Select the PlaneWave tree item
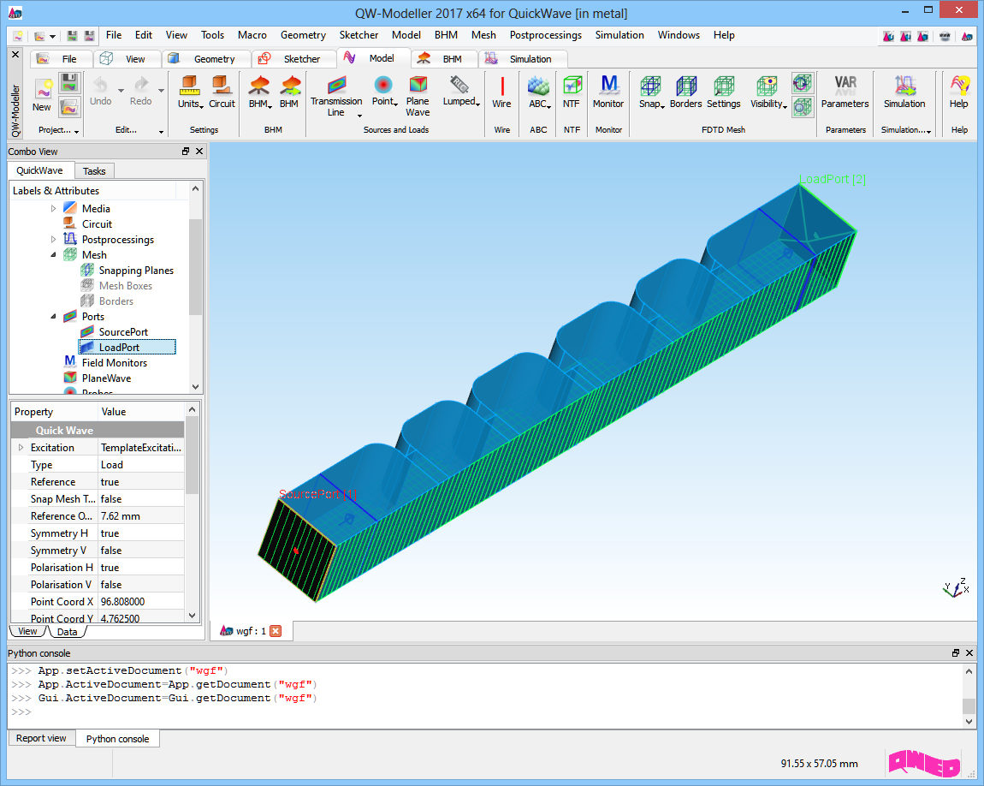The width and height of the screenshot is (984, 786). pyautogui.click(x=98, y=378)
